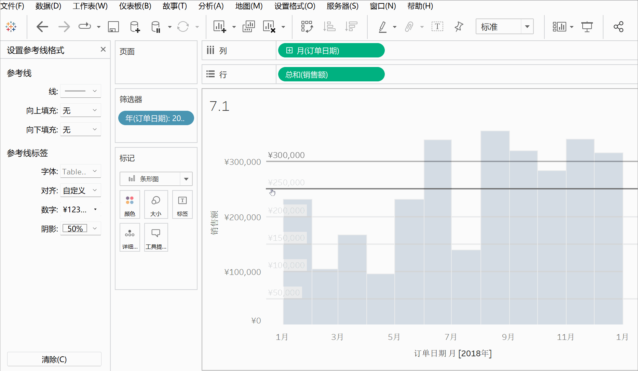Click the share workbook icon
Image resolution: width=638 pixels, height=371 pixels.
click(619, 27)
